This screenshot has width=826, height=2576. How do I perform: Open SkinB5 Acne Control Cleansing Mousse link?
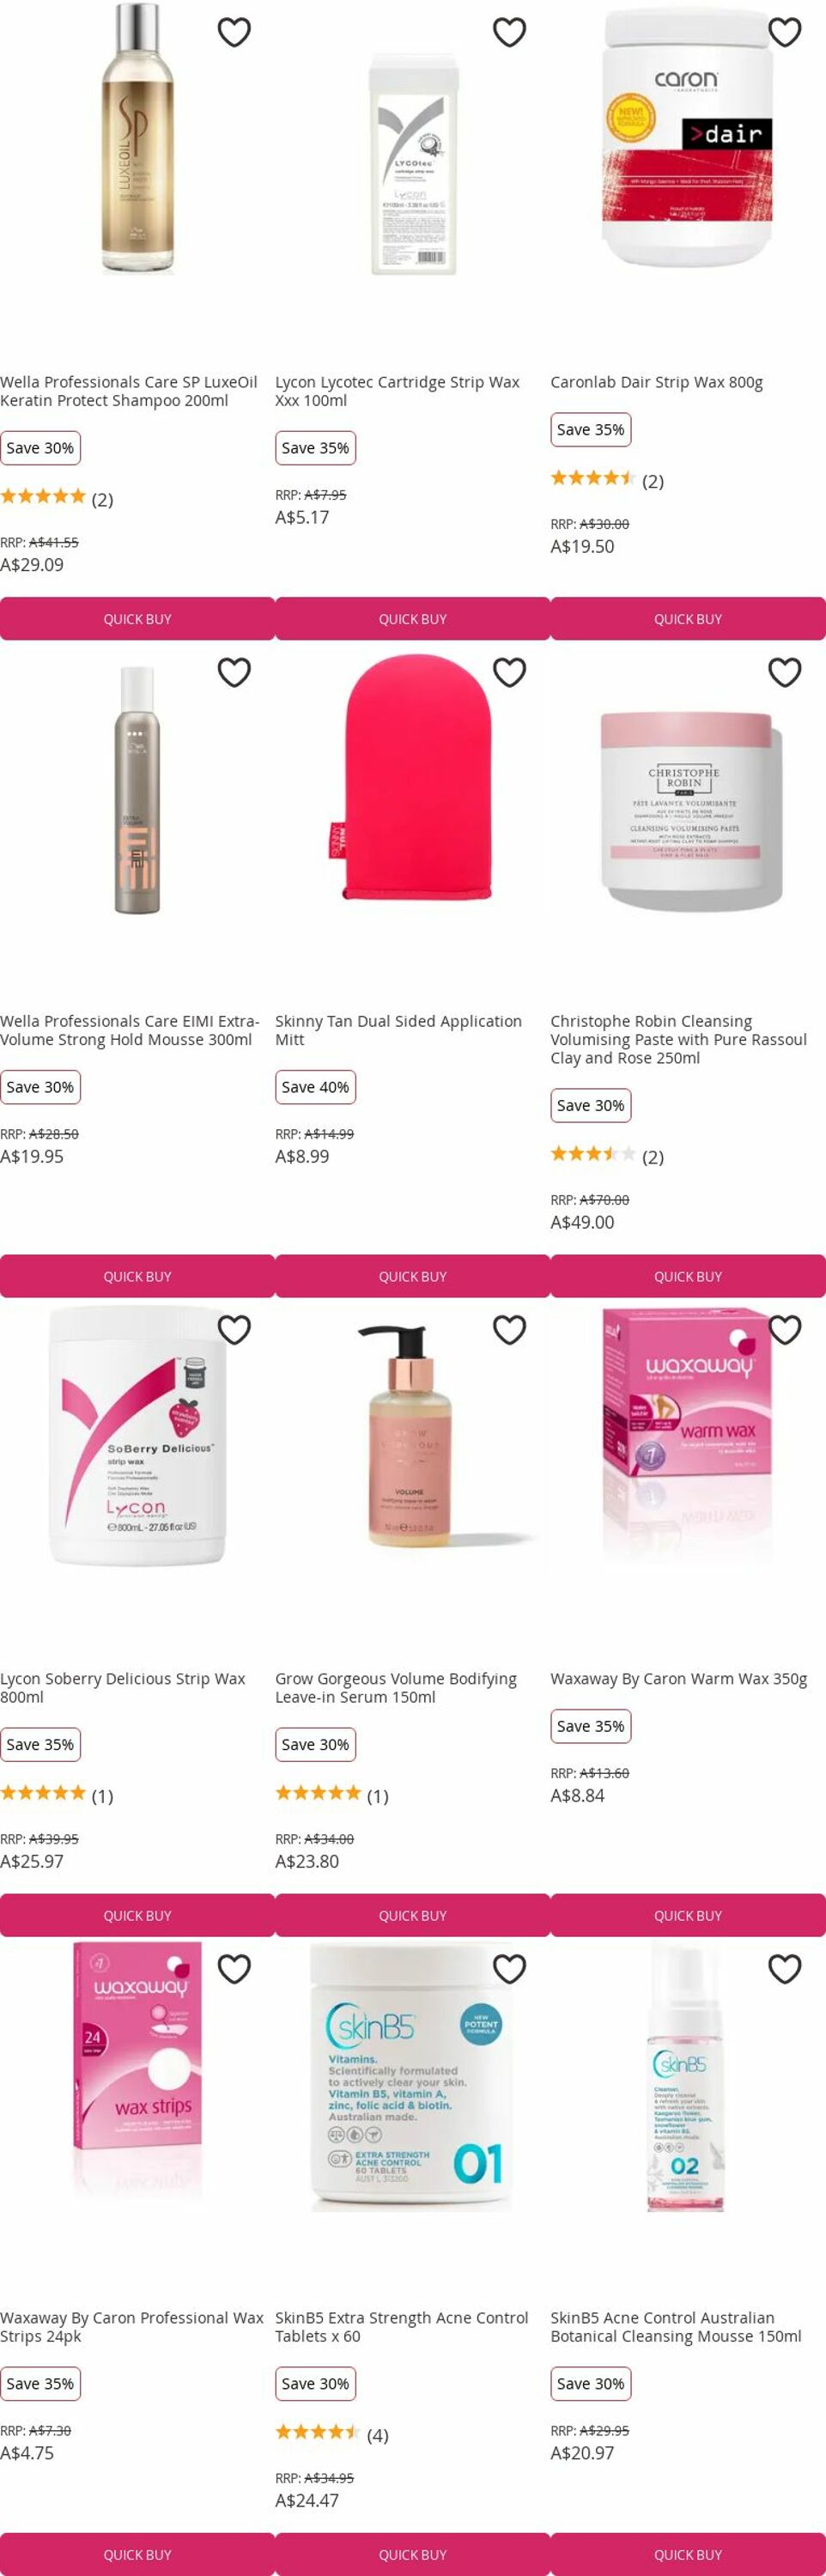click(676, 2327)
